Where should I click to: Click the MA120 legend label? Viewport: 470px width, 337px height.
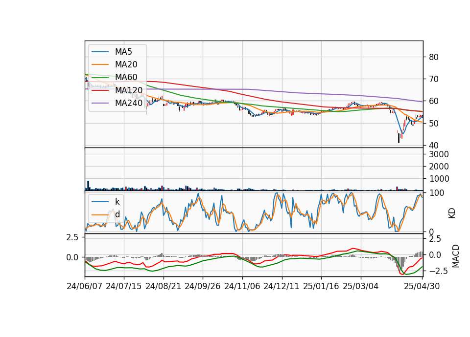tap(129, 90)
